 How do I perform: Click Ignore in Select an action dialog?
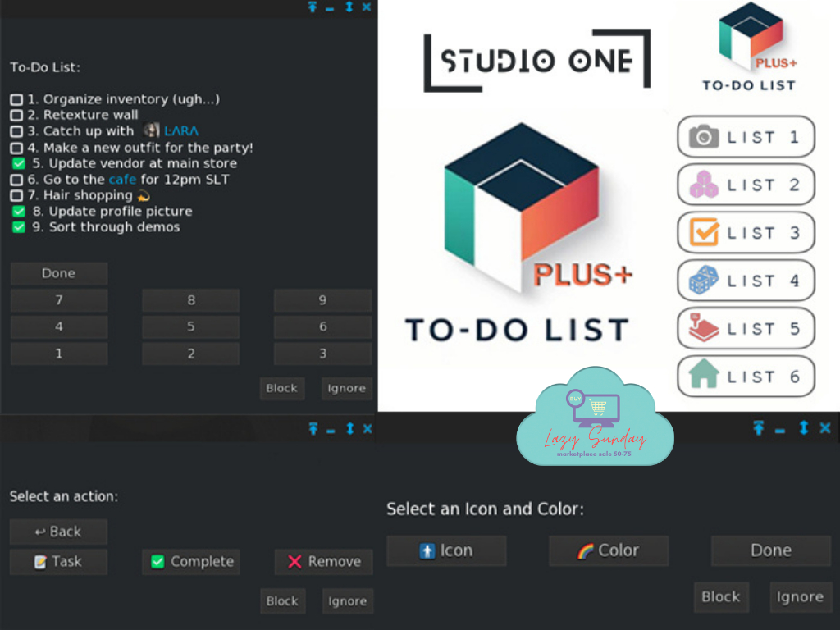point(348,601)
